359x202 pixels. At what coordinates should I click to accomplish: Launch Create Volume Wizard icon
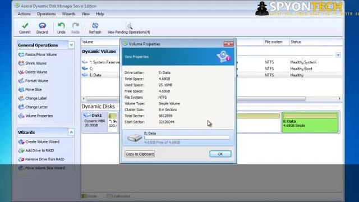21,142
